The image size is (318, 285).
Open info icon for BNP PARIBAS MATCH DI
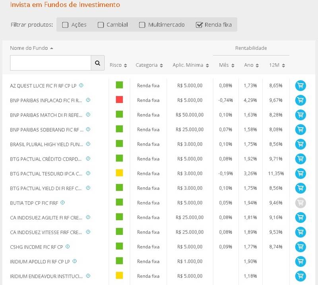pos(88,115)
